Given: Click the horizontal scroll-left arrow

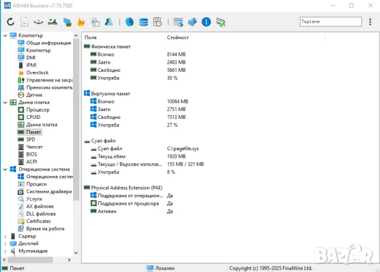Looking at the screenshot, I should pos(4,260).
